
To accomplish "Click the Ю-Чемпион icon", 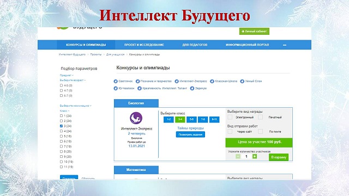I will coord(116,88).
